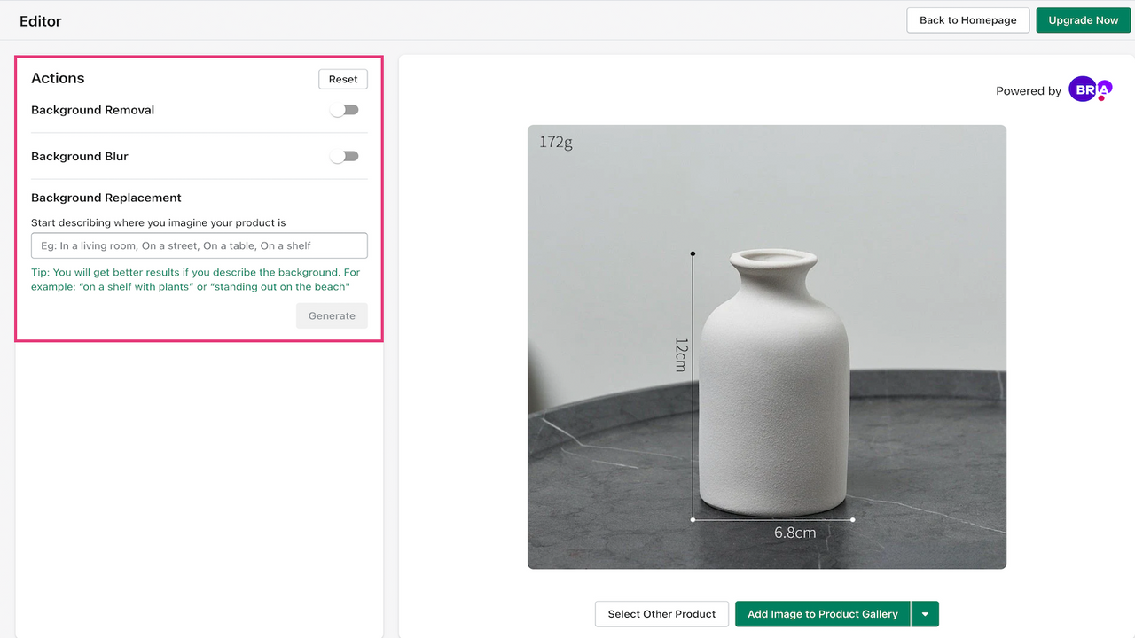Click the Reset button in the Actions panel
The width and height of the screenshot is (1135, 638).
tap(343, 79)
